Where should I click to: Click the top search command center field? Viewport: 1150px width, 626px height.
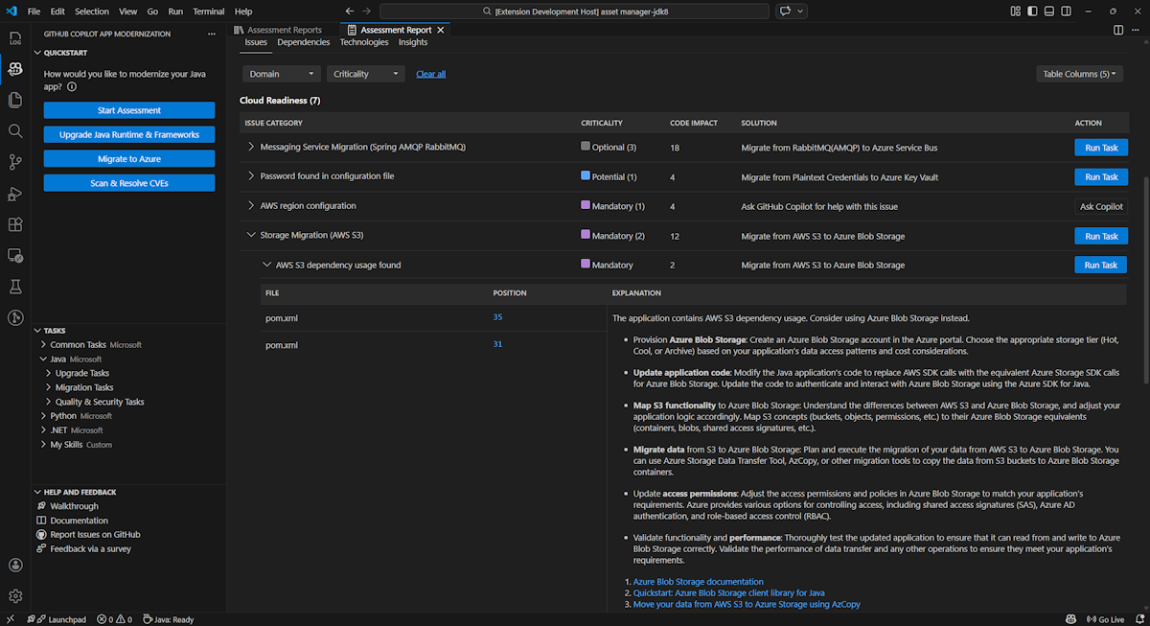[x=574, y=12]
